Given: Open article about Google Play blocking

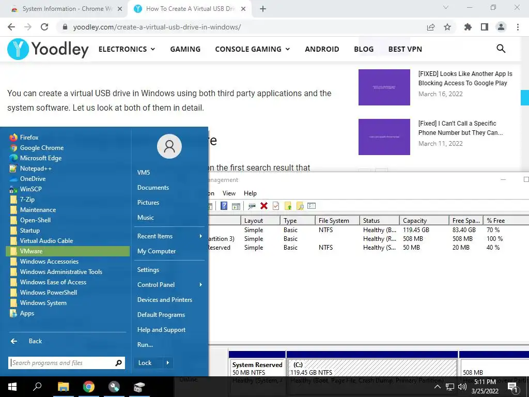Looking at the screenshot, I should point(465,79).
